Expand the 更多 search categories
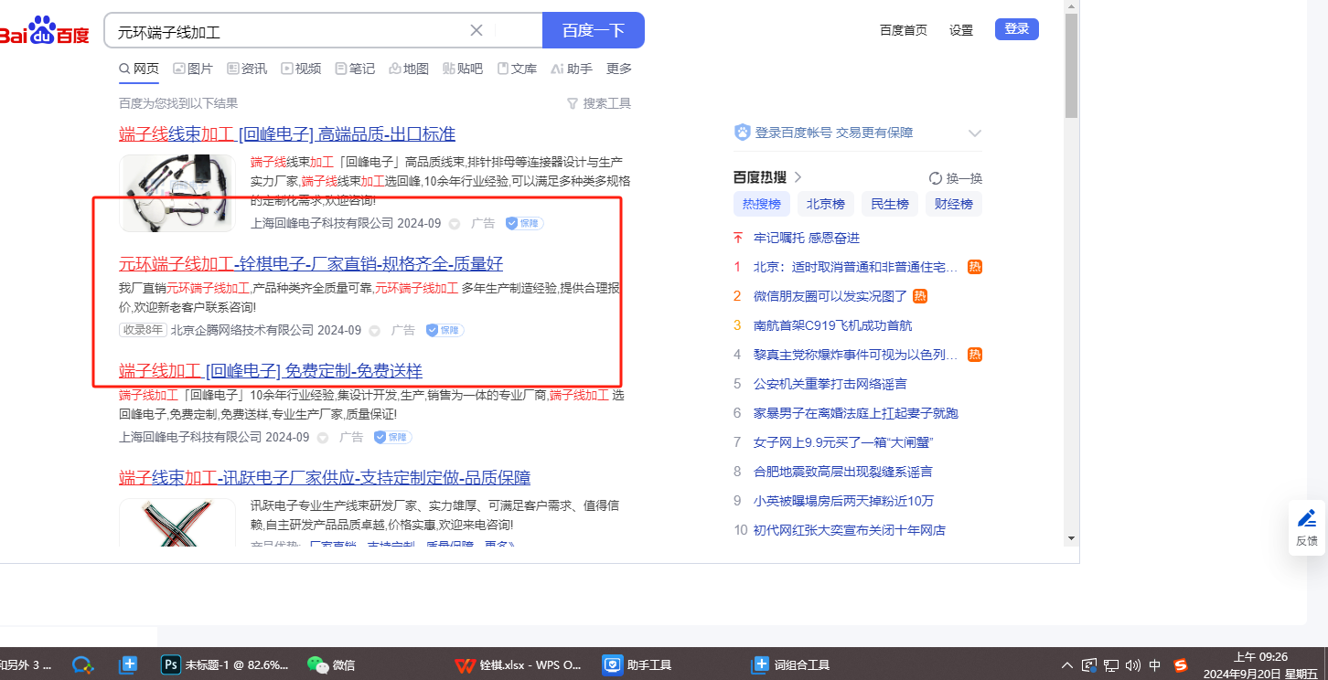The height and width of the screenshot is (680, 1328). (619, 69)
